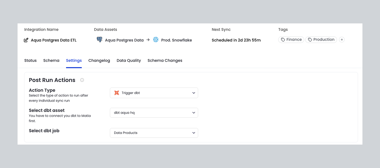
Task: Click the Snowflake destination icon
Action: (156, 40)
